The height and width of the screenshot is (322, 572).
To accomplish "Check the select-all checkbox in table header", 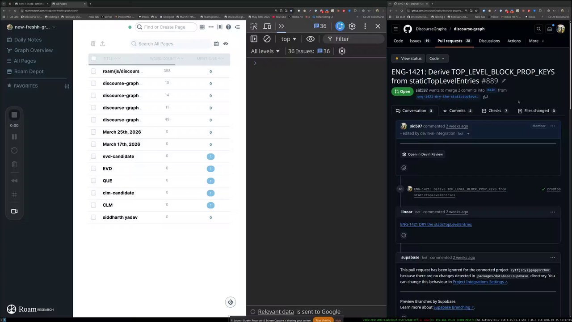I will tap(93, 59).
